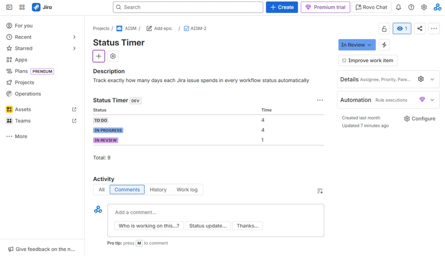
Task: Open Assets external link icon
Action: 74,109
